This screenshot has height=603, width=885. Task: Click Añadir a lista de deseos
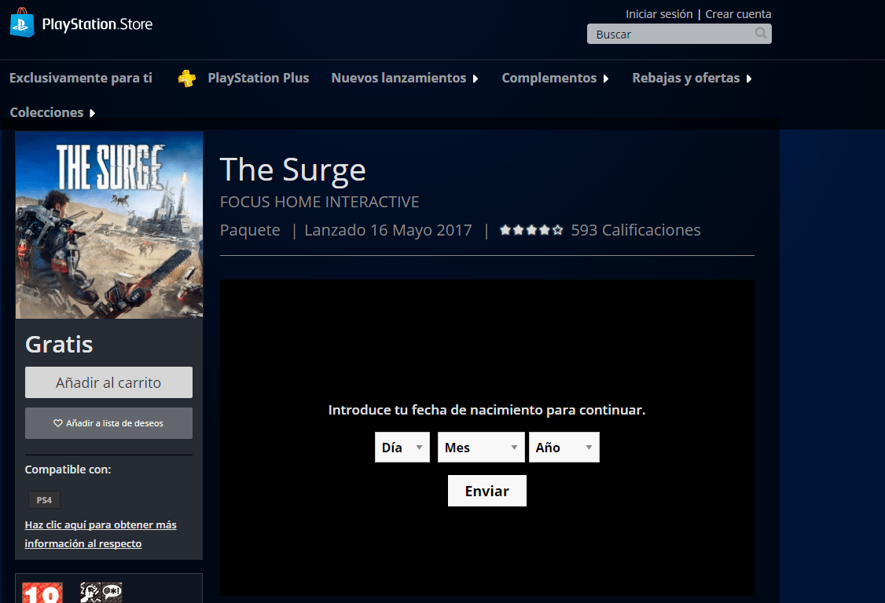(x=108, y=423)
